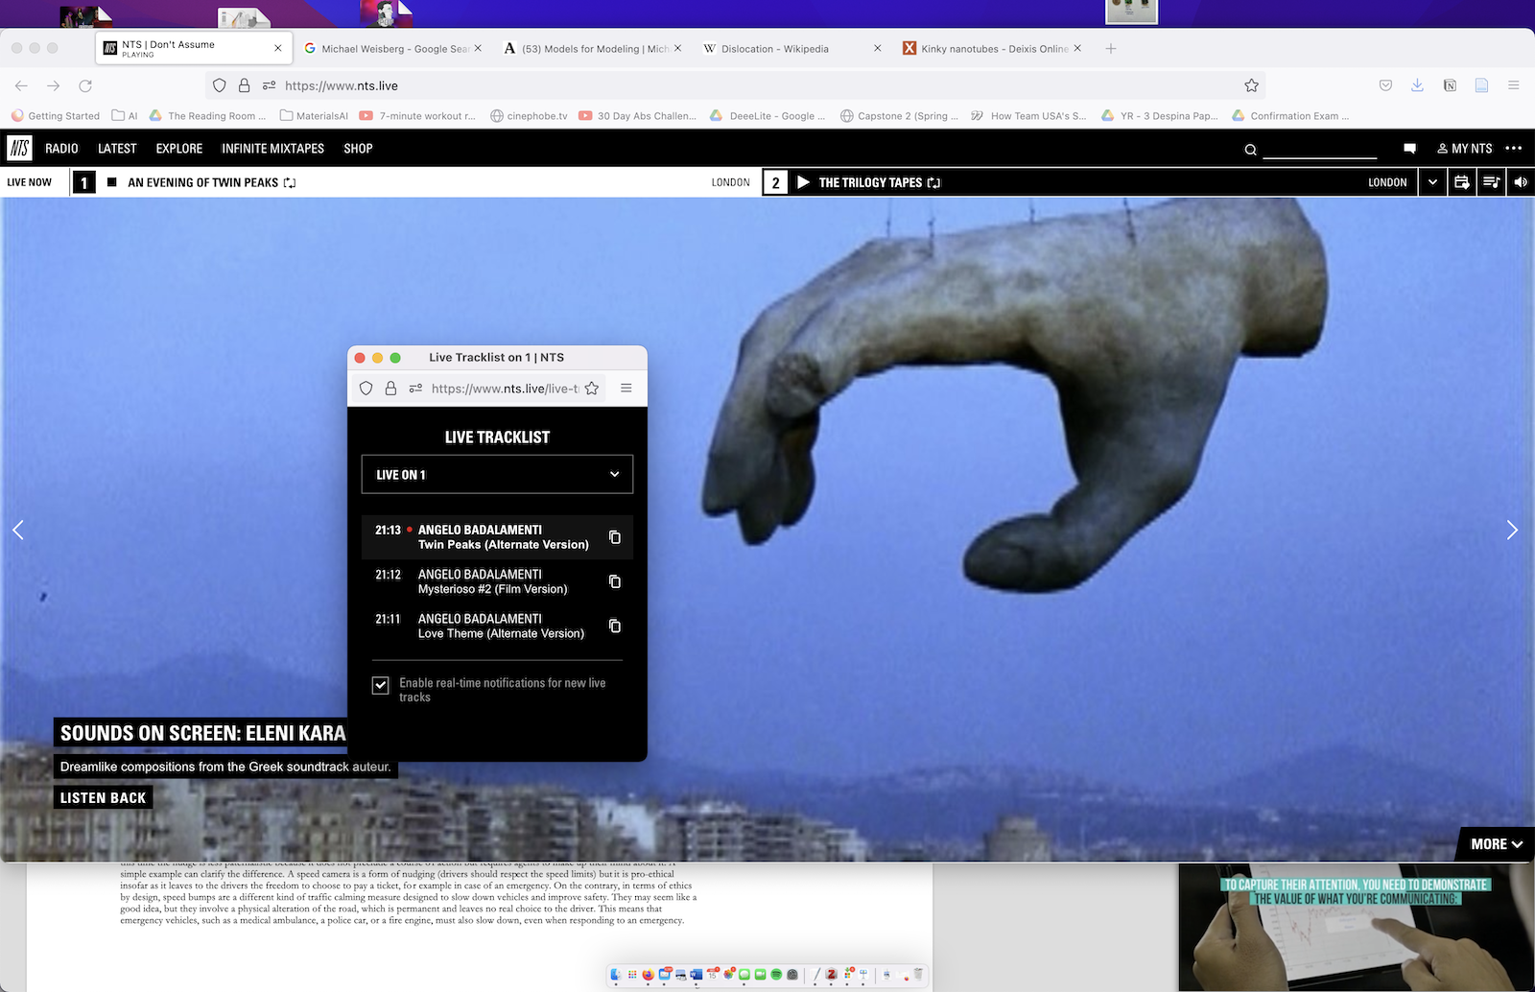Expand the Live on 1 dropdown
The image size is (1535, 992).
coord(497,474)
